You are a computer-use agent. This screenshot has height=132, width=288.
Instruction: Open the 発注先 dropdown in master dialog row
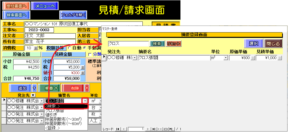click(x=135, y=58)
